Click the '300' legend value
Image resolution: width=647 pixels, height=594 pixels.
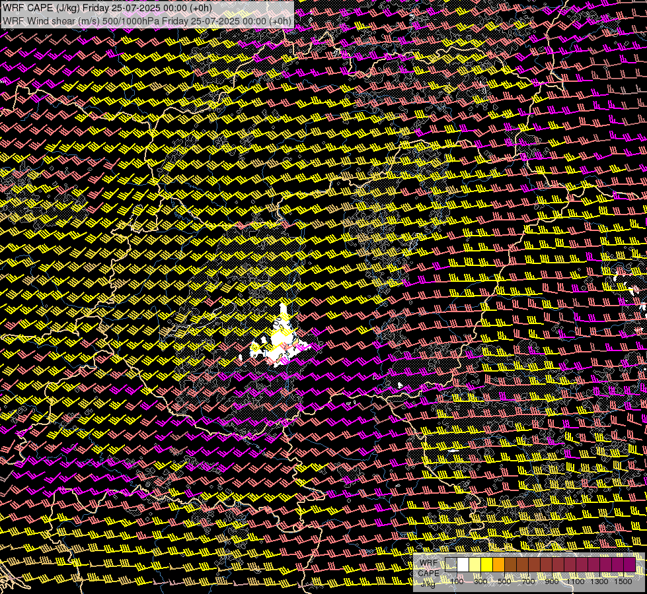480,581
